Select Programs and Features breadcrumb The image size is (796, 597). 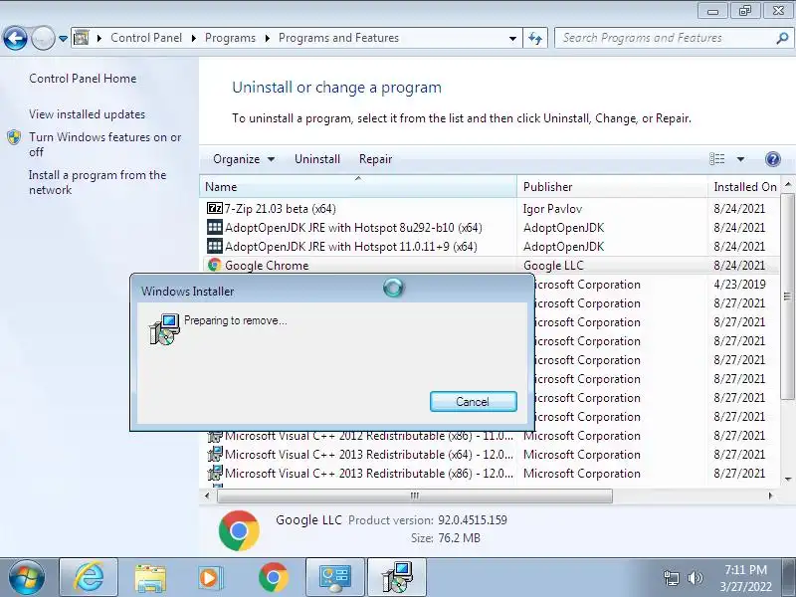point(338,38)
